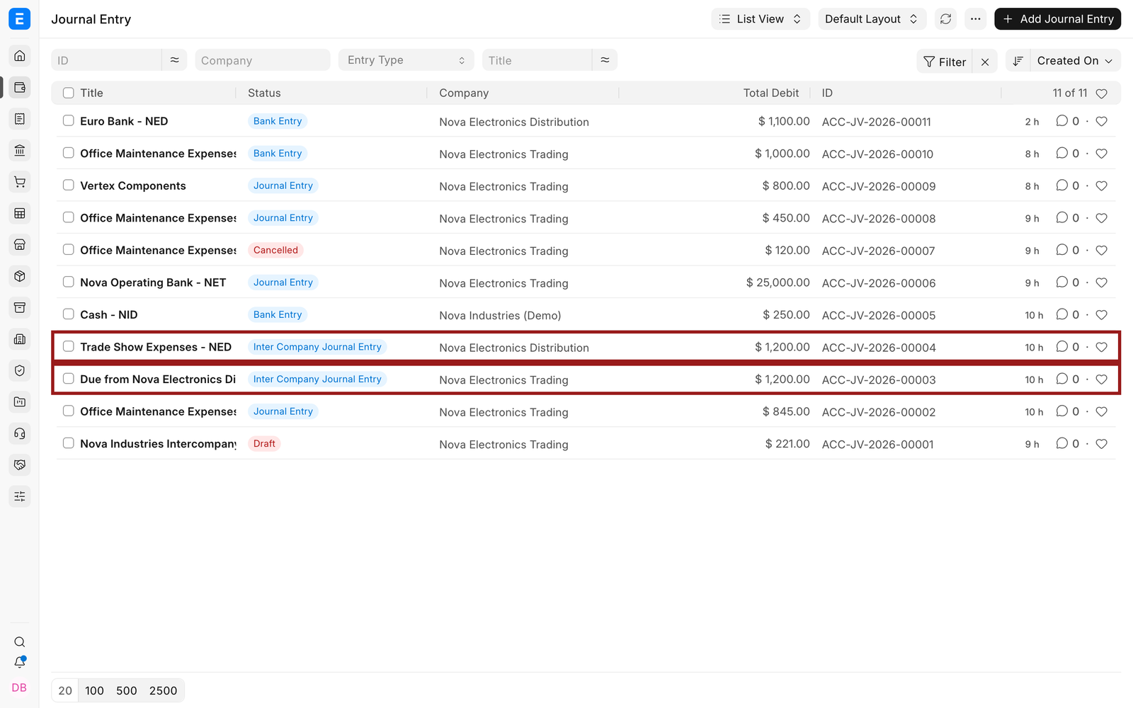Open the sliders settings sidebar icon

click(x=20, y=496)
